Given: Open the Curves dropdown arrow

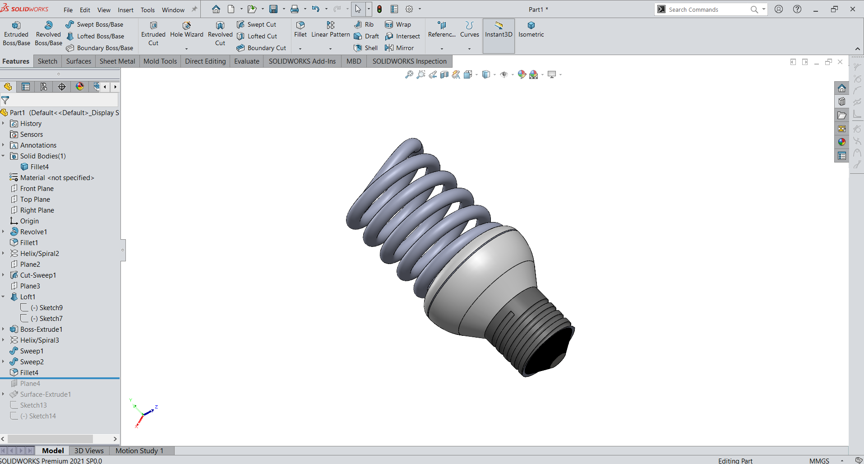Looking at the screenshot, I should coord(469,48).
